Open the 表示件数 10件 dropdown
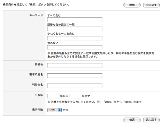Viewport: 165px width, 125px height. pos(54,110)
